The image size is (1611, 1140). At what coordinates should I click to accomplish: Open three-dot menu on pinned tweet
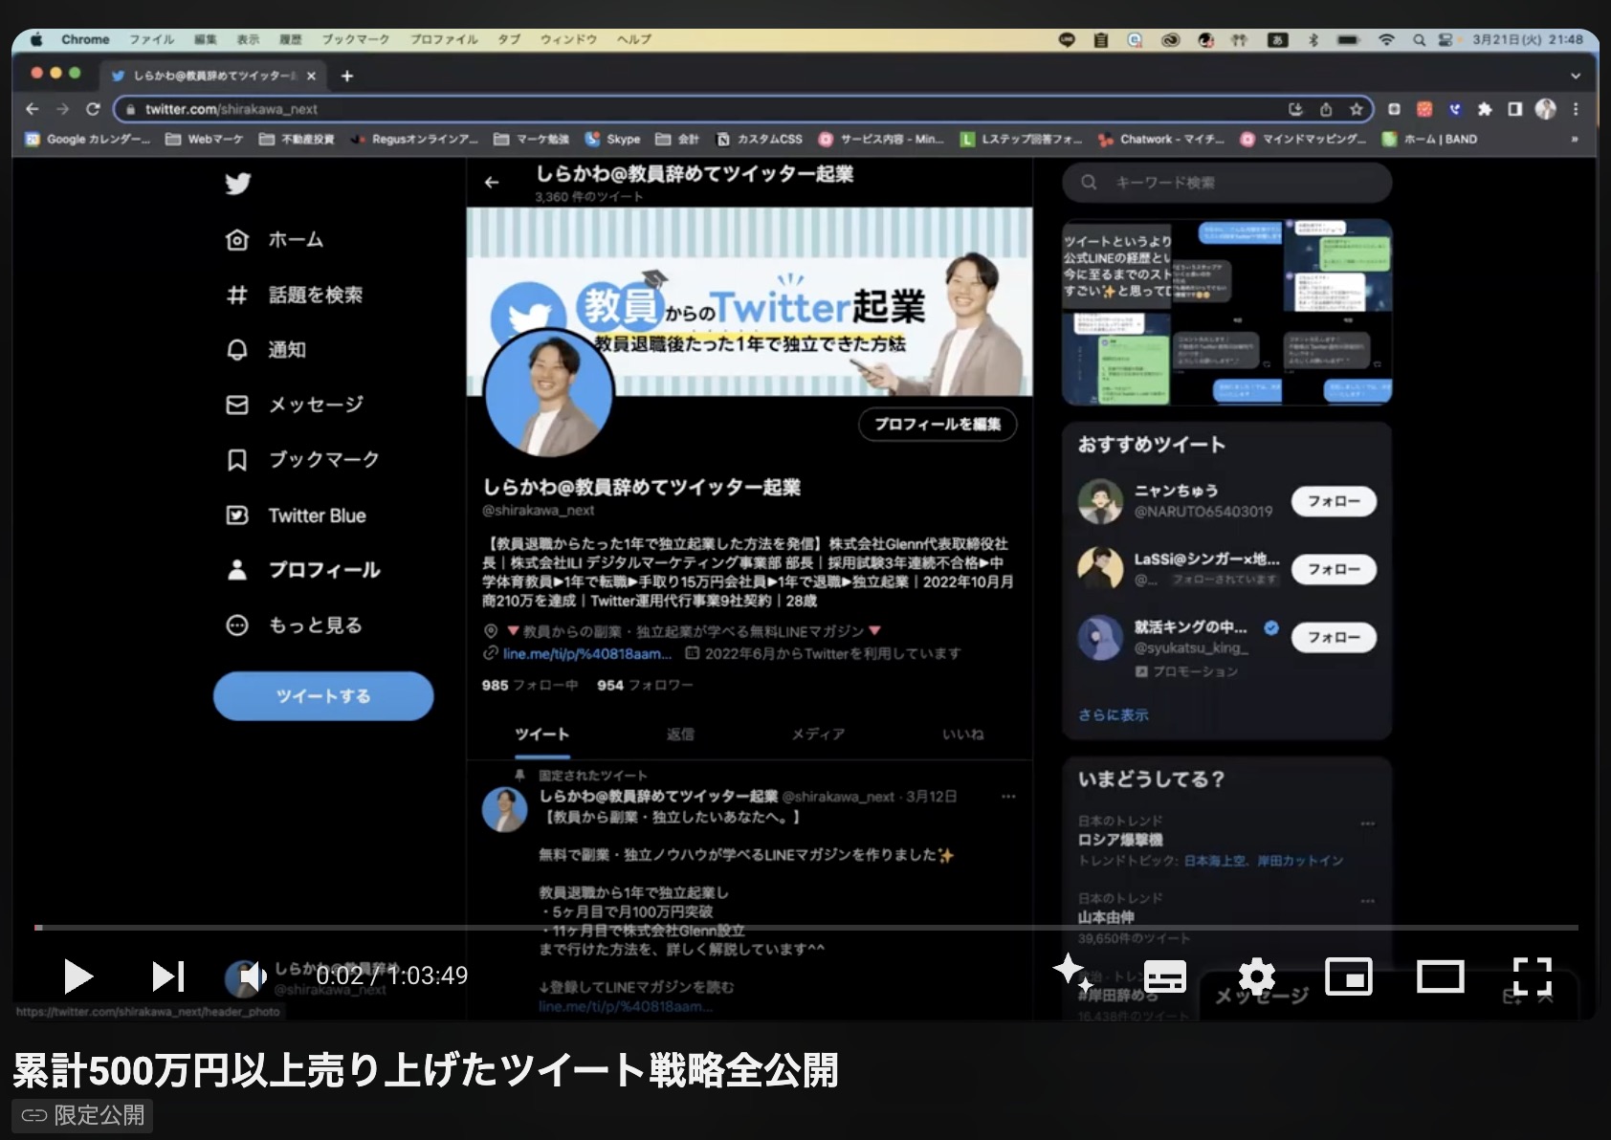click(1008, 797)
